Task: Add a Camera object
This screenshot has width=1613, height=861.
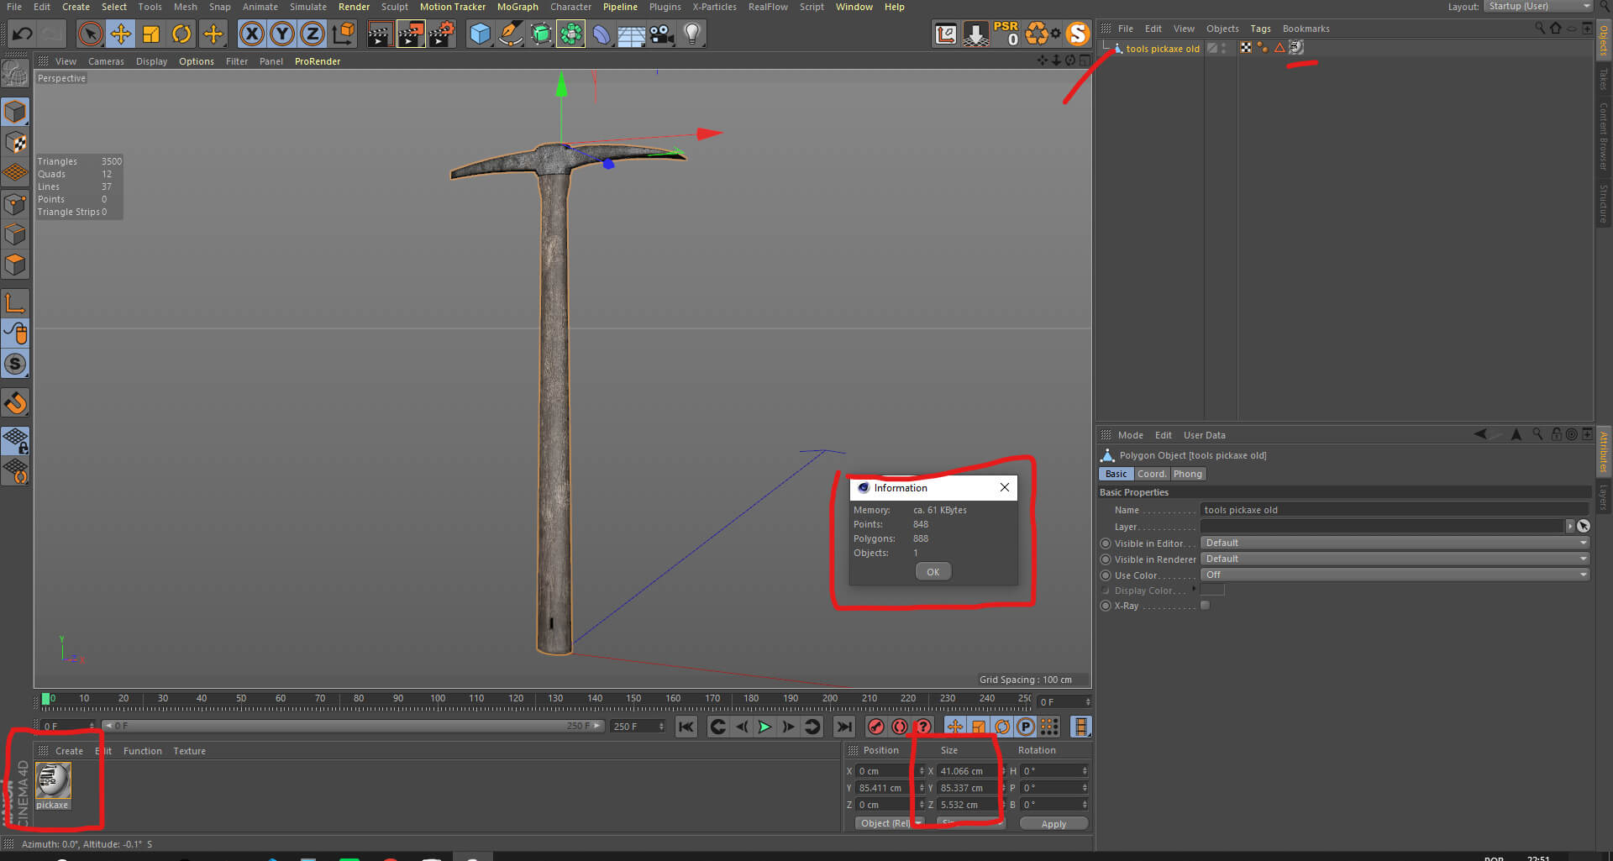Action: [x=662, y=34]
